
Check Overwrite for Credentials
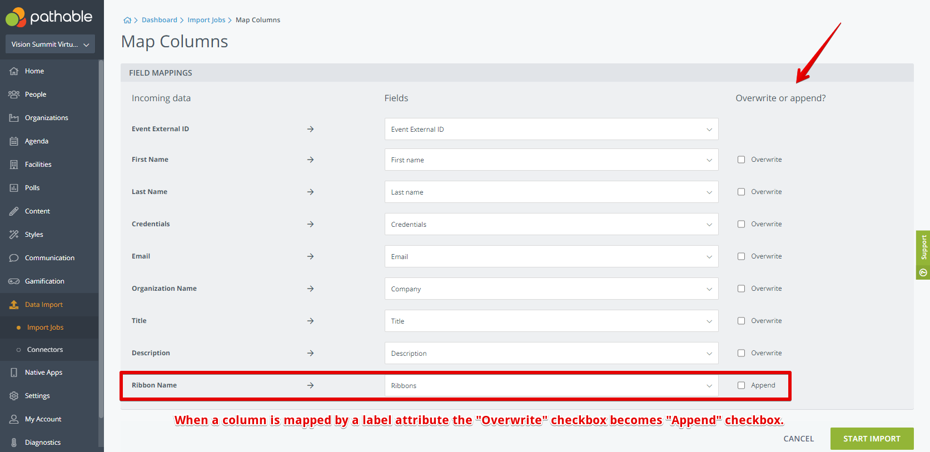click(x=741, y=224)
